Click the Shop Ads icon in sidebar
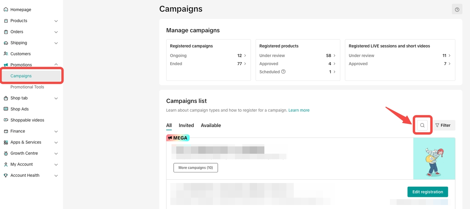470x209 pixels. click(x=6, y=109)
